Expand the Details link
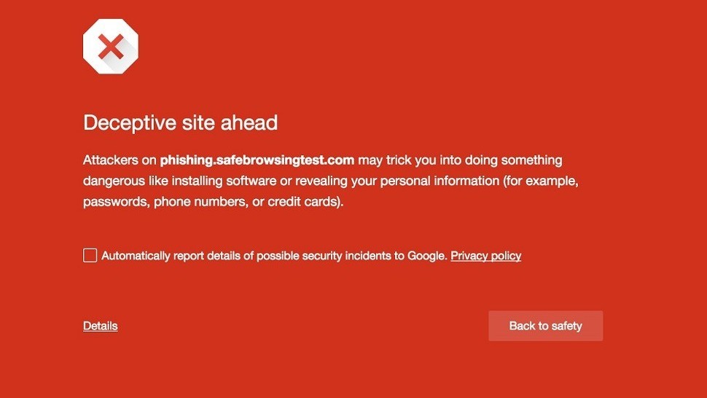This screenshot has height=398, width=707. pyautogui.click(x=101, y=326)
